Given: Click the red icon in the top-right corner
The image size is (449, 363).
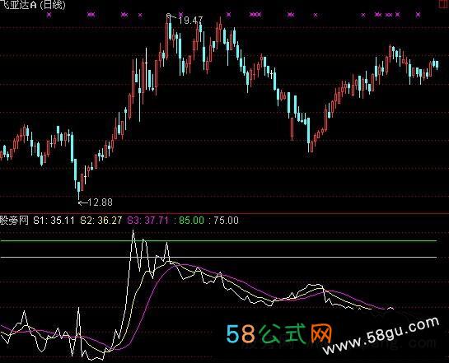Looking at the screenshot, I should click(442, 5).
